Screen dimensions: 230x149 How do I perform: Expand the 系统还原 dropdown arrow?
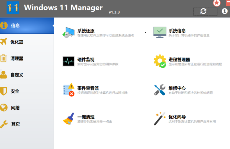[x=145, y=32]
